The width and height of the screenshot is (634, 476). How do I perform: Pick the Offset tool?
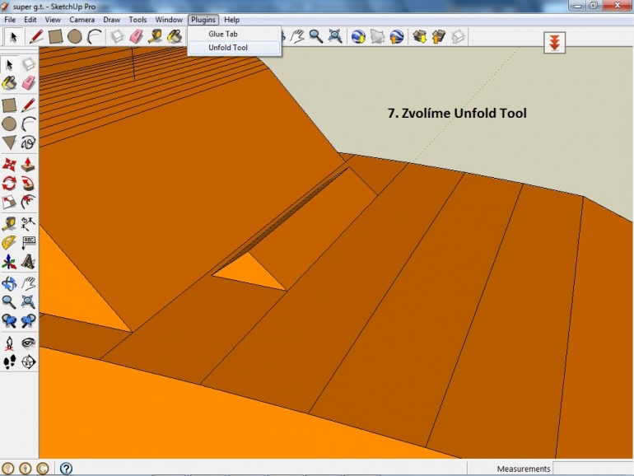pos(28,202)
